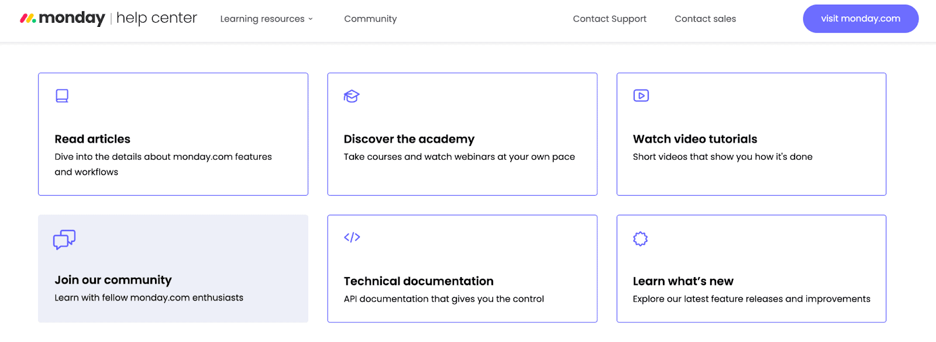Select the Learn what's new heading
Screen dimensions: 936x342
[x=683, y=281]
